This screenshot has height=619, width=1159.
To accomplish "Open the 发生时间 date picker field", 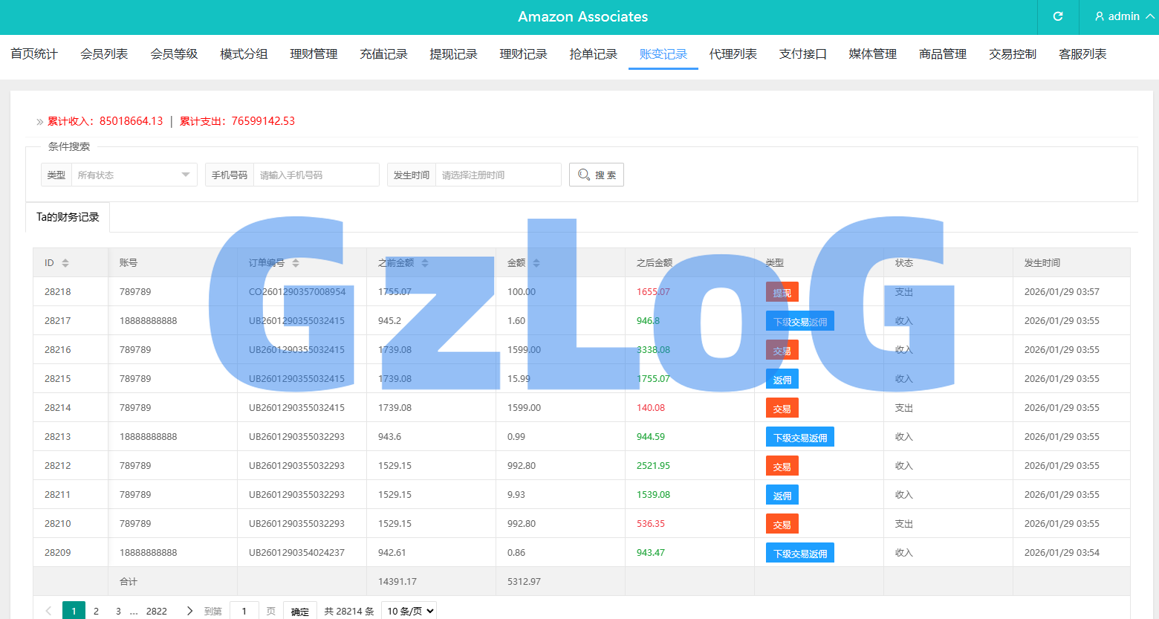I will click(x=498, y=175).
